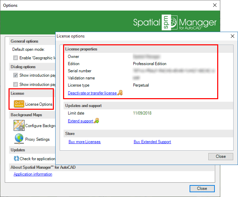The image size is (238, 197).
Task: Select the Buy Extended Support link
Action: click(152, 142)
